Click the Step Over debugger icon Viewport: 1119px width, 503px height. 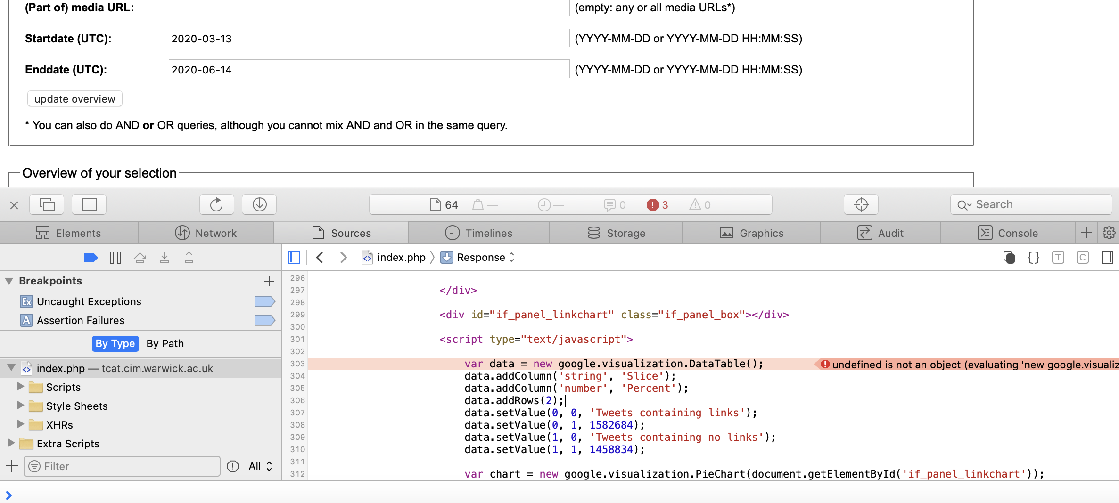(140, 257)
